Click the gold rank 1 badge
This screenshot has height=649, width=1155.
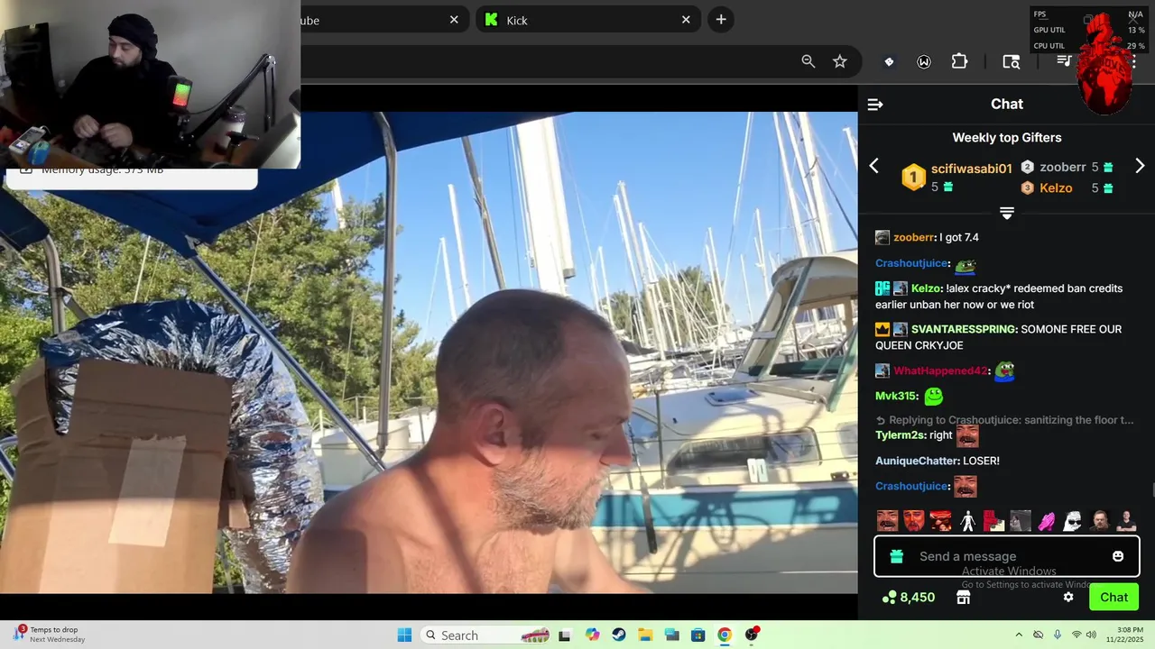(913, 178)
